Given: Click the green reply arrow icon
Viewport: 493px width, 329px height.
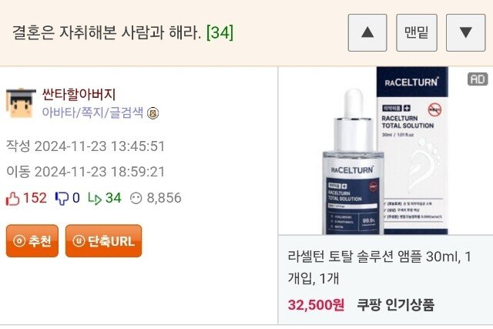Looking at the screenshot, I should click(95, 199).
